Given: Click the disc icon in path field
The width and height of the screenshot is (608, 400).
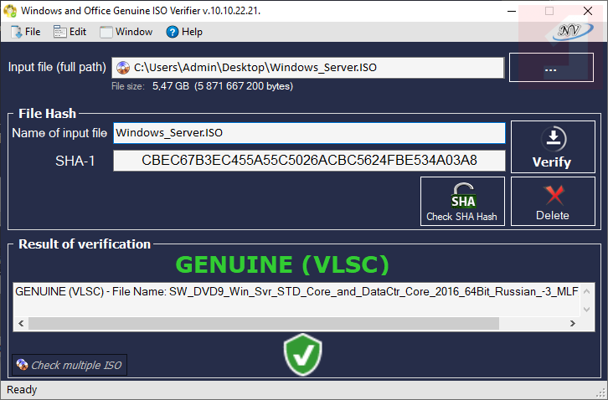Looking at the screenshot, I should click(123, 68).
